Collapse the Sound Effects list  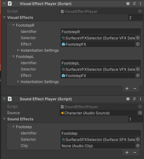(4, 119)
